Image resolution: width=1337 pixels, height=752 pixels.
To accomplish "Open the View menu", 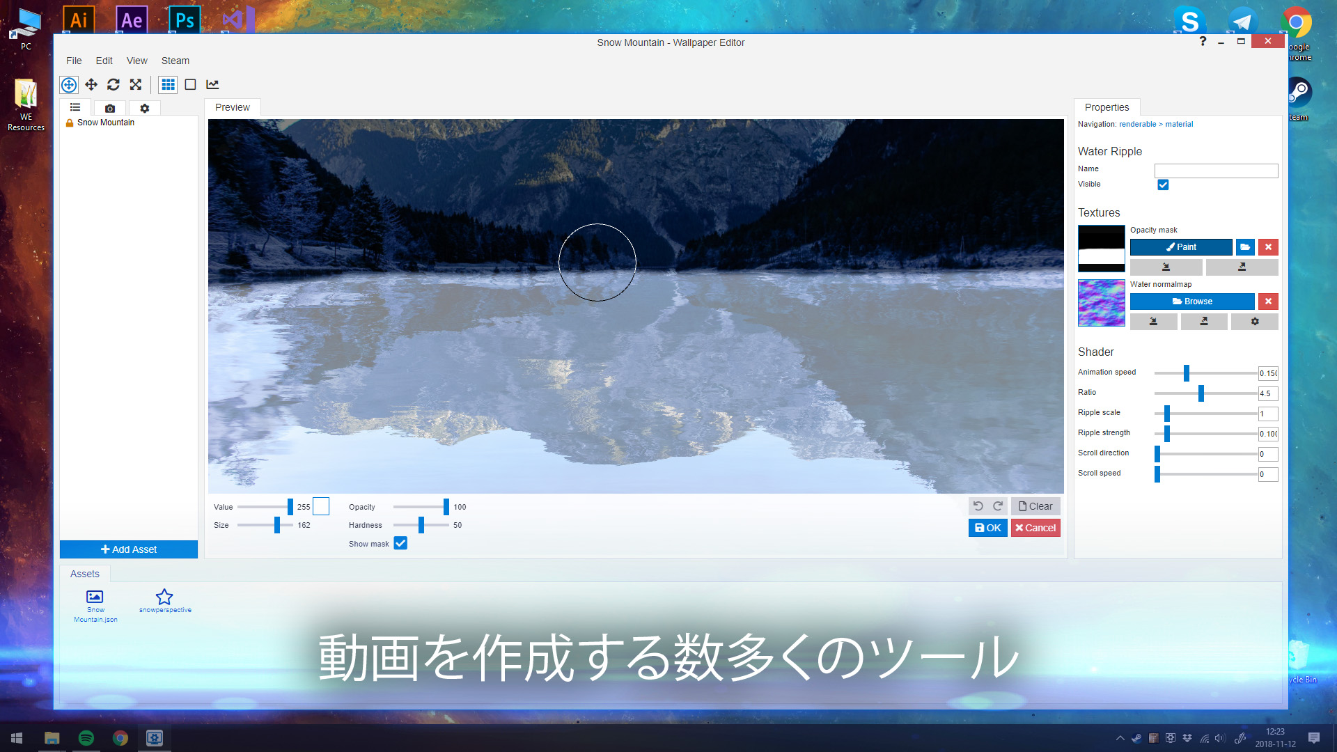I will pyautogui.click(x=136, y=61).
